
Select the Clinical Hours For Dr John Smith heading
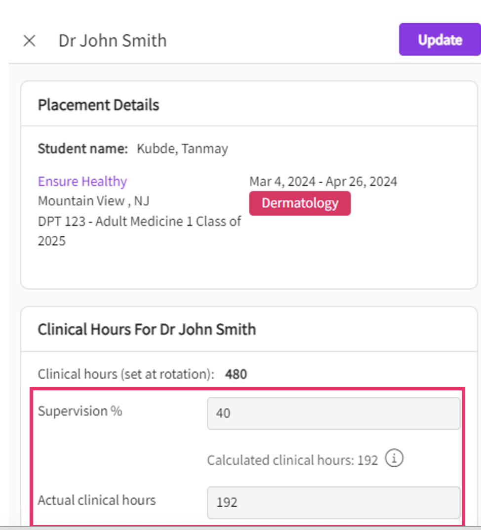tap(147, 329)
